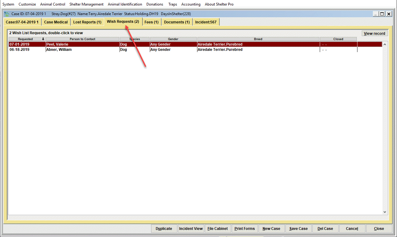Select the Incident:567 tab
Viewport: 397px width, 237px height.
[x=206, y=22]
